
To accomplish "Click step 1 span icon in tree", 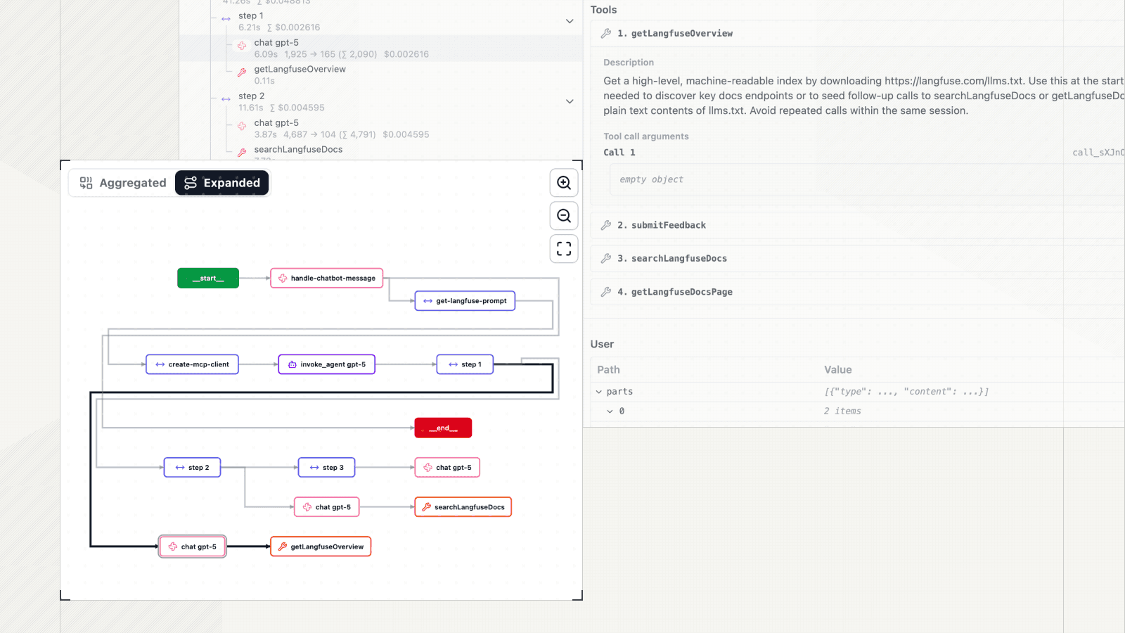I will pos(226,19).
